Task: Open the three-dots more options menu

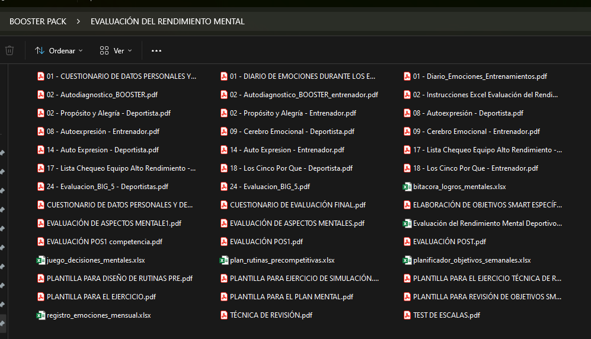Action: [x=156, y=50]
